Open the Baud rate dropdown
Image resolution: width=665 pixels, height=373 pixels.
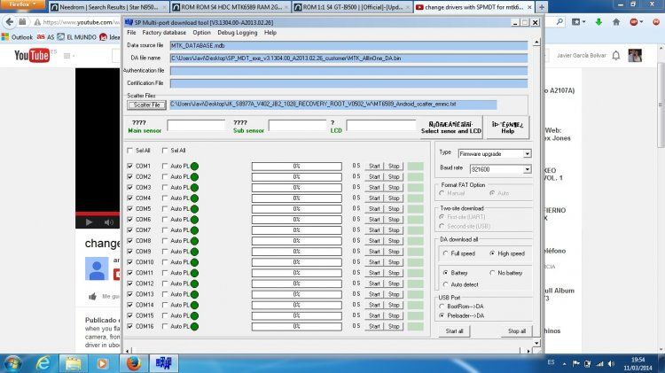pos(500,169)
